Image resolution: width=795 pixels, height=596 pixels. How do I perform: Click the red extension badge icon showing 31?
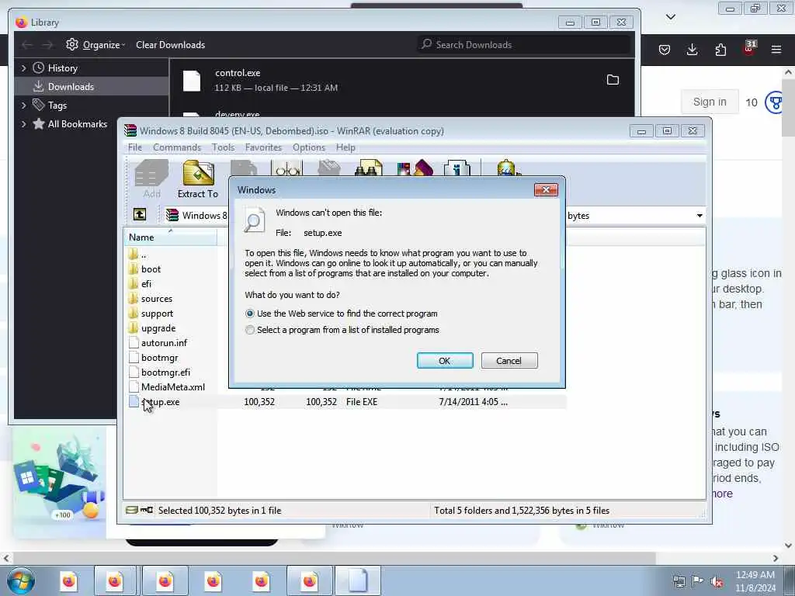[x=749, y=48]
